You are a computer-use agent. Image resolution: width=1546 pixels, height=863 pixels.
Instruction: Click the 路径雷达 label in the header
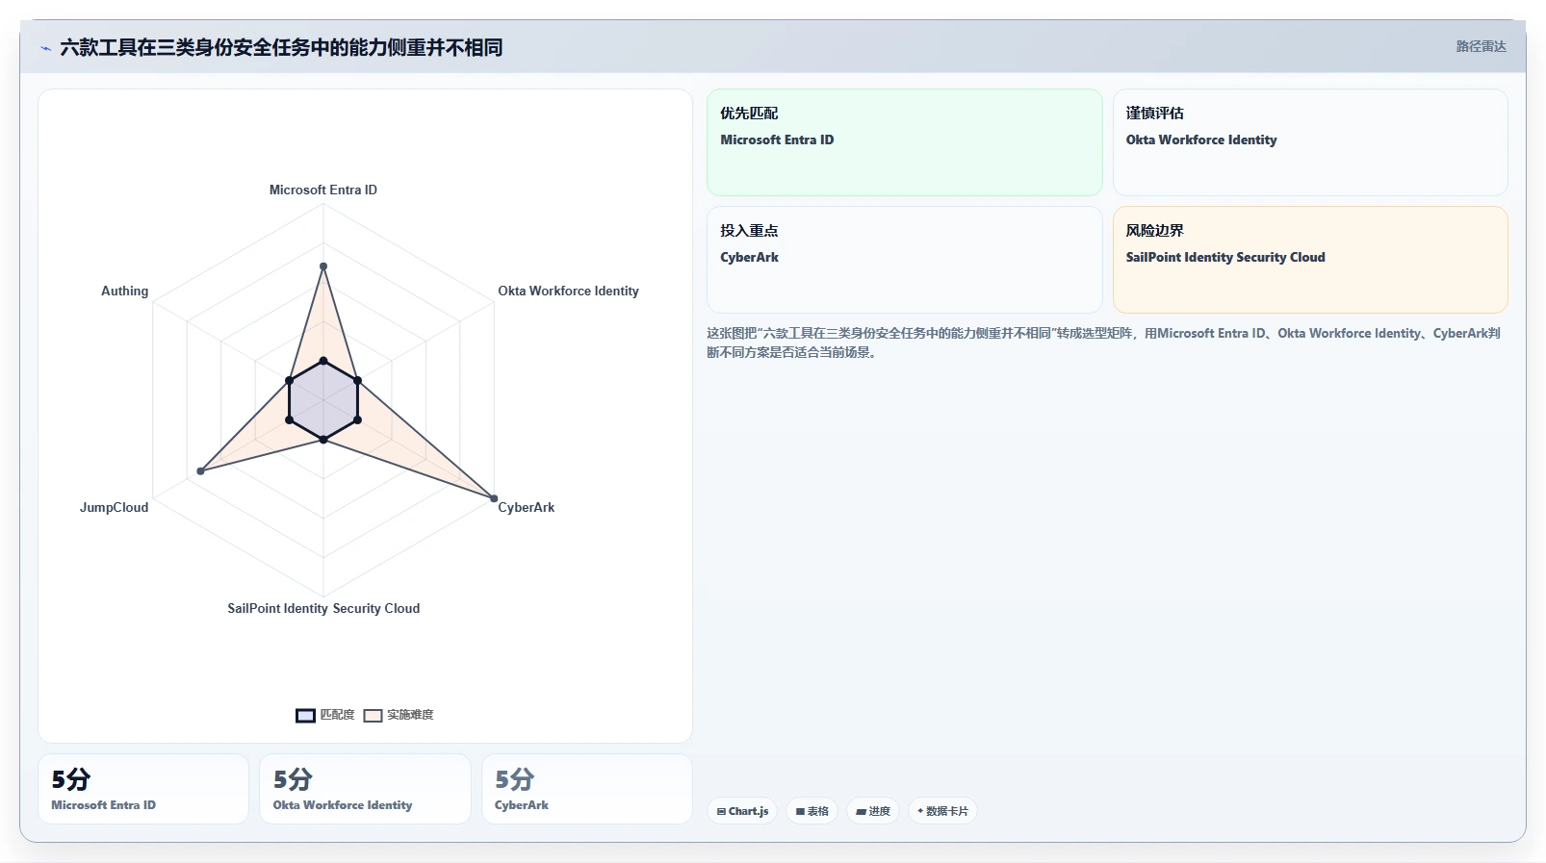[x=1481, y=46]
